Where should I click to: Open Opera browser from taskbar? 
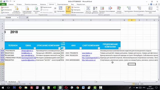66,87
